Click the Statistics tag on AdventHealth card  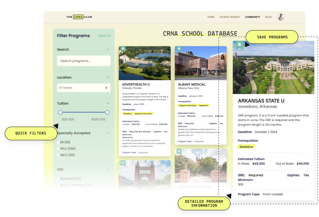(x=128, y=113)
